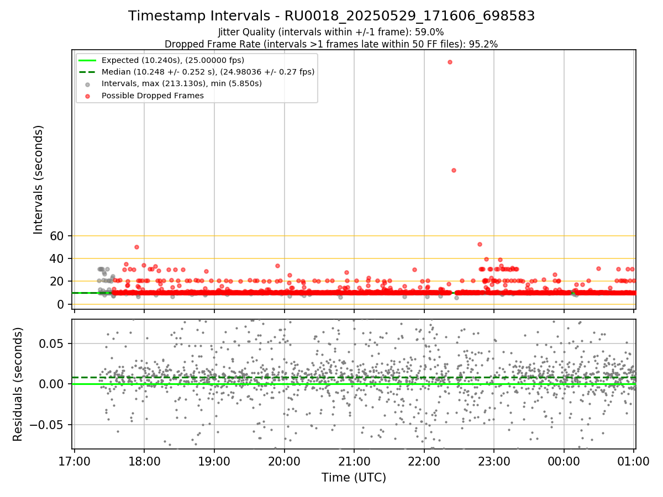
Task: Select the highest red outlier point near 22:20
Action: pyautogui.click(x=450, y=62)
